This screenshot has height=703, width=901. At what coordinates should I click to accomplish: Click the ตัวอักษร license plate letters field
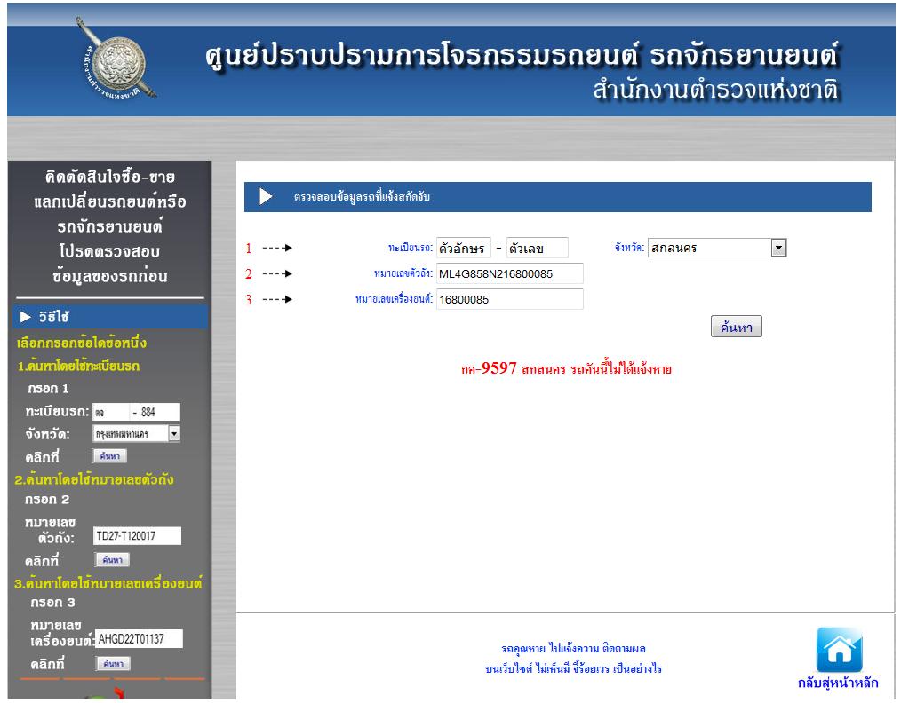pos(464,248)
